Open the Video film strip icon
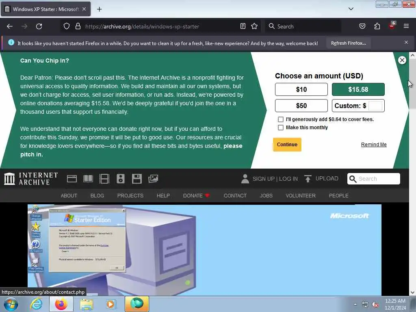The image size is (416, 312). (x=104, y=179)
